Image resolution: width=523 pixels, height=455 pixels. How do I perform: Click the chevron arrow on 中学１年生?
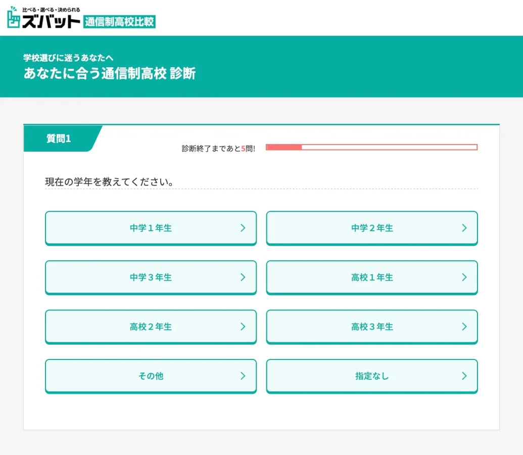point(243,228)
